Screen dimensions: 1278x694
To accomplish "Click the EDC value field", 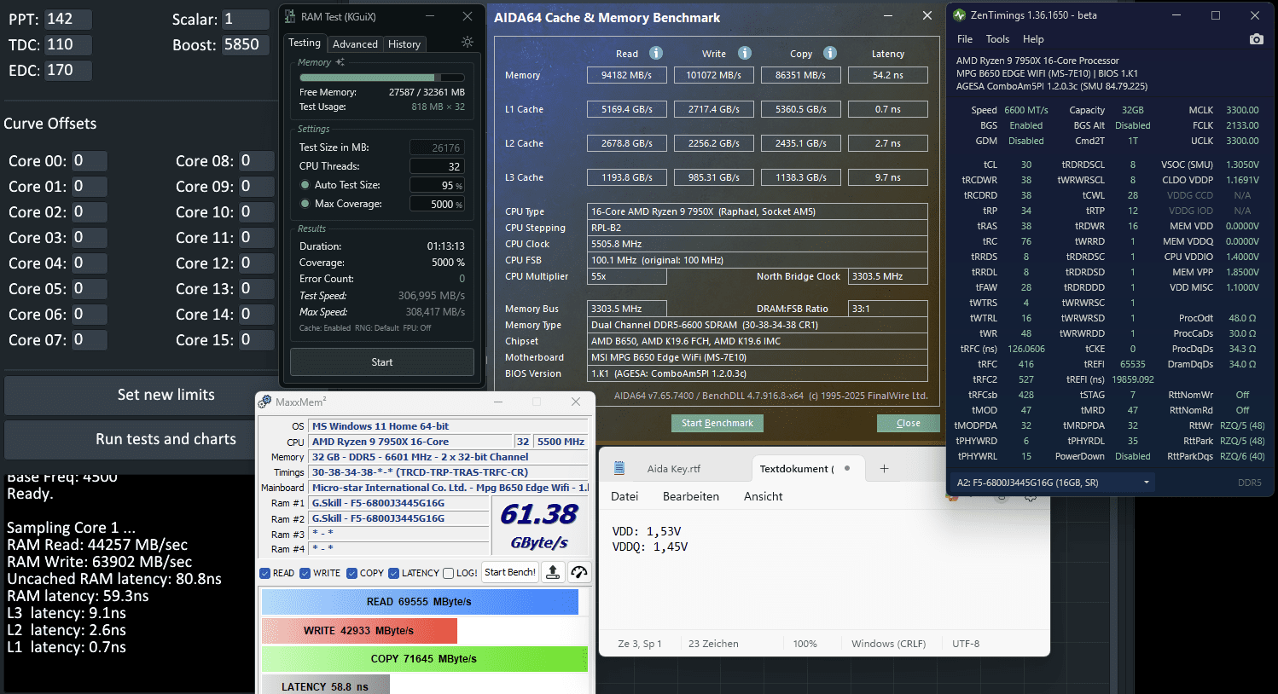I will [68, 70].
